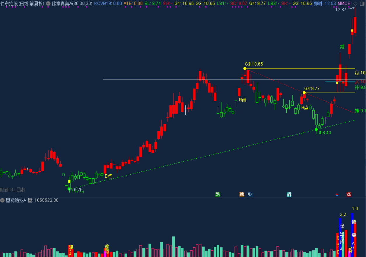This screenshot has height=257, width=366.
Task: Click the brown 榜 info marker
Action: [241, 194]
